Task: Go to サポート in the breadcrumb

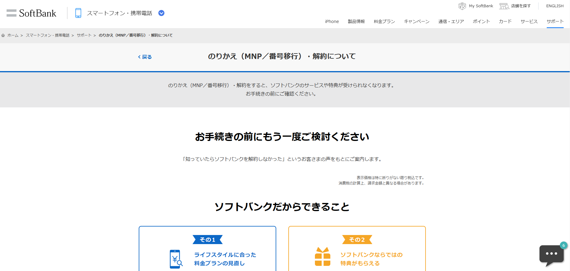Action: [84, 35]
